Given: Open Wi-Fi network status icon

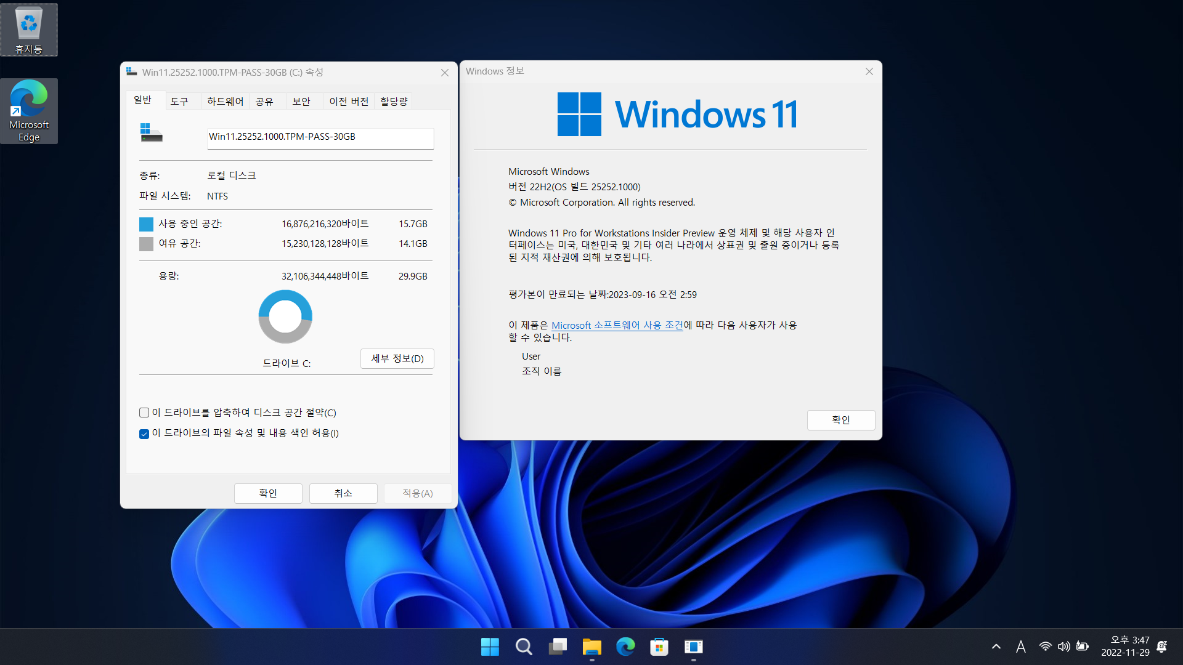Looking at the screenshot, I should click(x=1045, y=647).
